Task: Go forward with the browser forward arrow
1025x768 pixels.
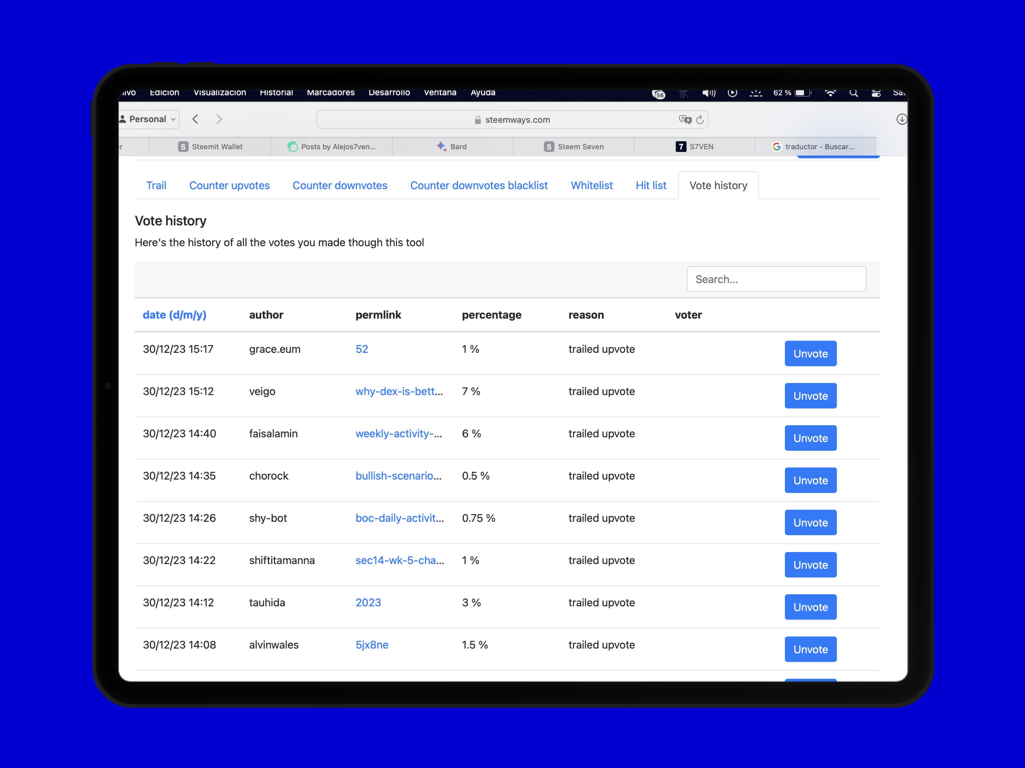Action: (219, 119)
